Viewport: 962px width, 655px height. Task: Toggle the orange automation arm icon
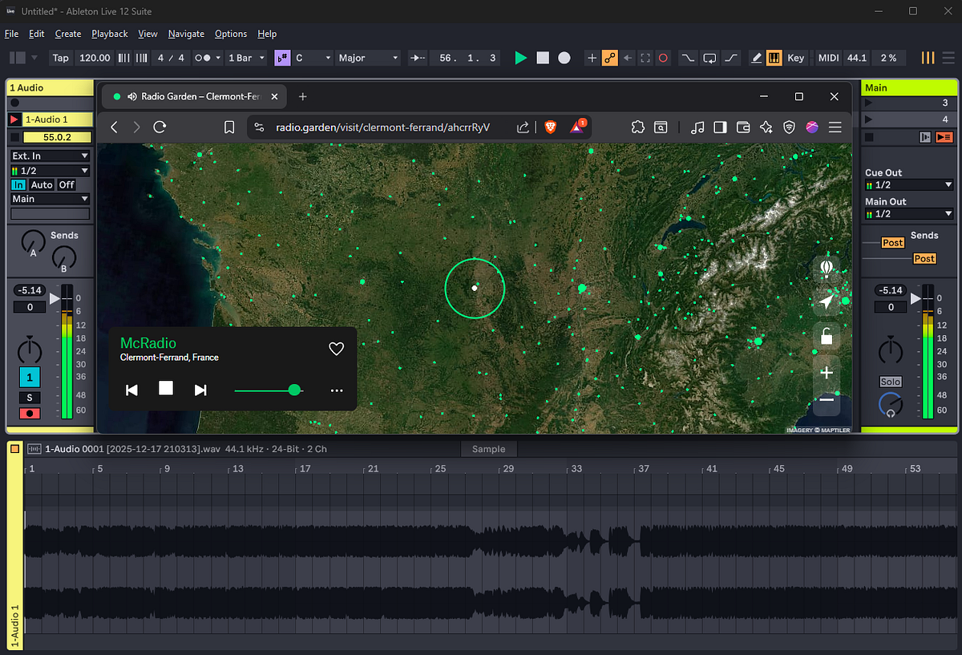pyautogui.click(x=610, y=58)
